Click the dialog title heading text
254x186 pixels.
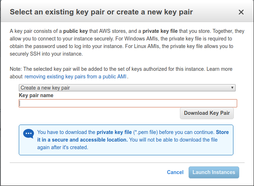click(x=101, y=12)
